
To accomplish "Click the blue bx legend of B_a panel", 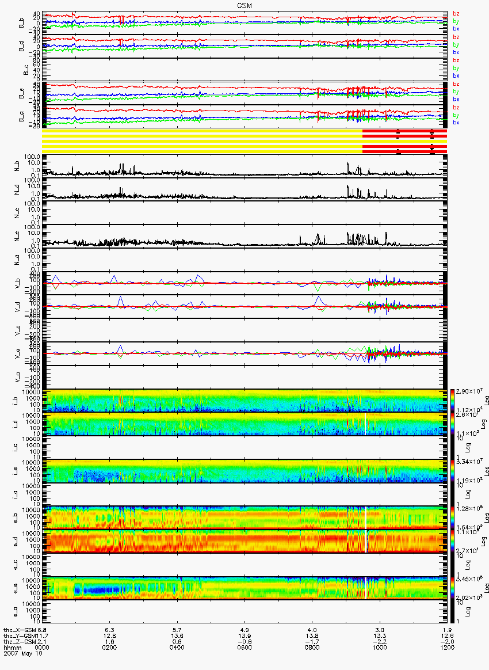I will 456,123.
